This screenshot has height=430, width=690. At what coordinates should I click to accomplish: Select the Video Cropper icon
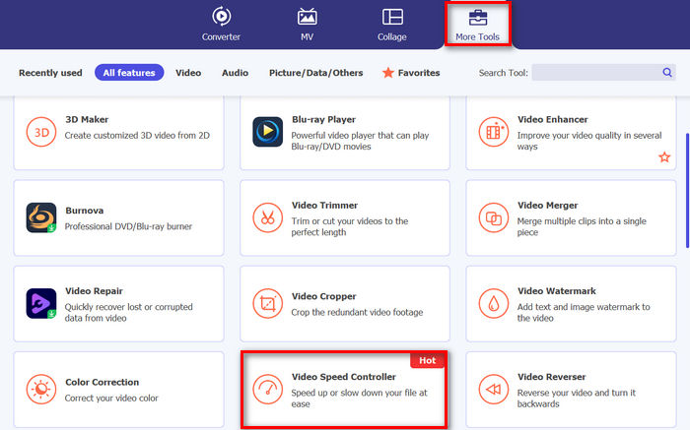coord(267,303)
